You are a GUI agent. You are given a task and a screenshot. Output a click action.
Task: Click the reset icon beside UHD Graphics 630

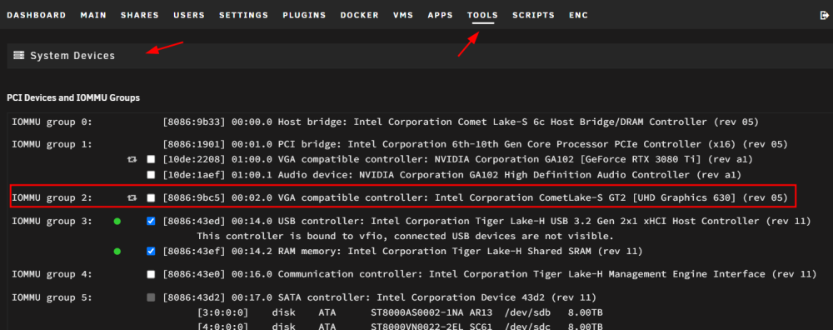(x=132, y=198)
